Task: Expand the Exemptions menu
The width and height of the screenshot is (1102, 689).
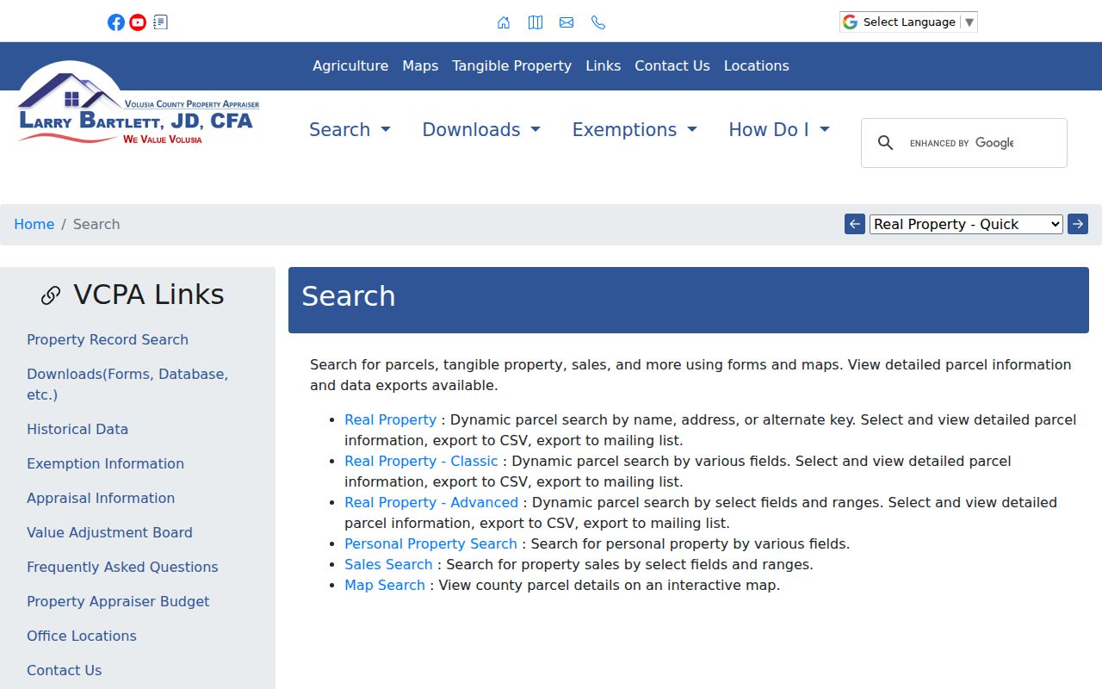Action: pos(635,130)
